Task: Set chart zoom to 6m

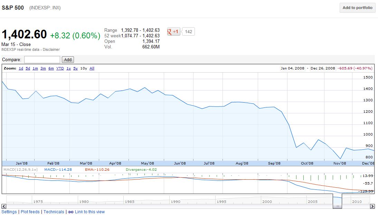Action: tap(51, 68)
